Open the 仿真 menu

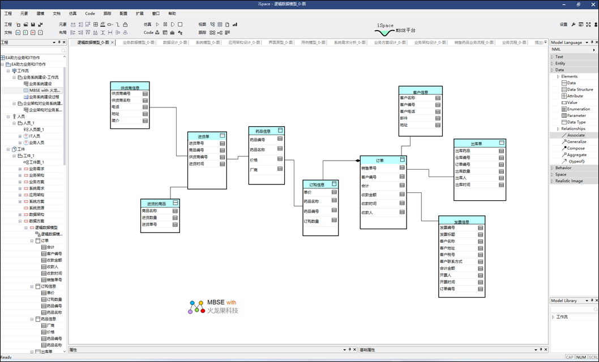point(72,13)
